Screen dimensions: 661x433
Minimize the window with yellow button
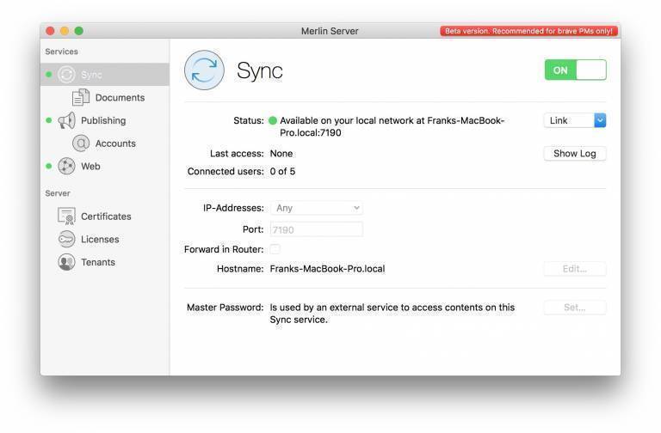pyautogui.click(x=65, y=31)
